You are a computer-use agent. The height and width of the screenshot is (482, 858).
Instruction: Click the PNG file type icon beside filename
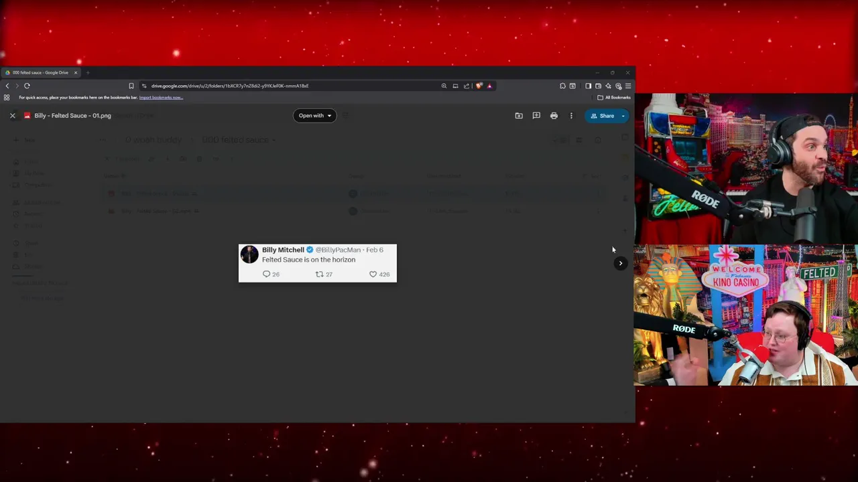(27, 116)
